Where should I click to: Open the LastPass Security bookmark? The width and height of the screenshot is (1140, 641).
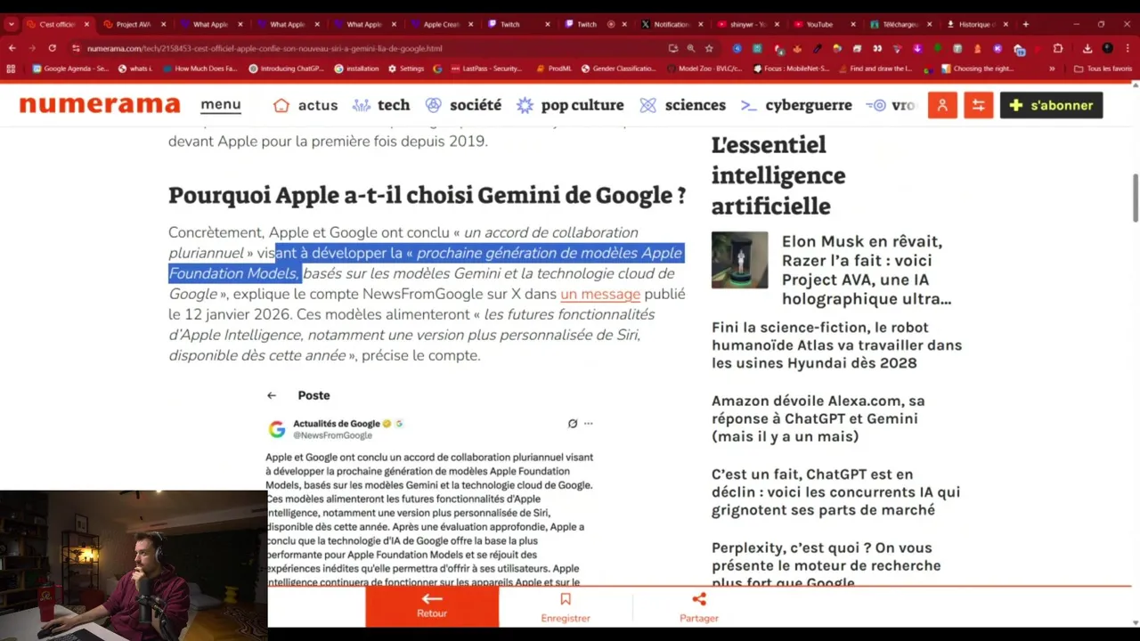click(x=486, y=69)
